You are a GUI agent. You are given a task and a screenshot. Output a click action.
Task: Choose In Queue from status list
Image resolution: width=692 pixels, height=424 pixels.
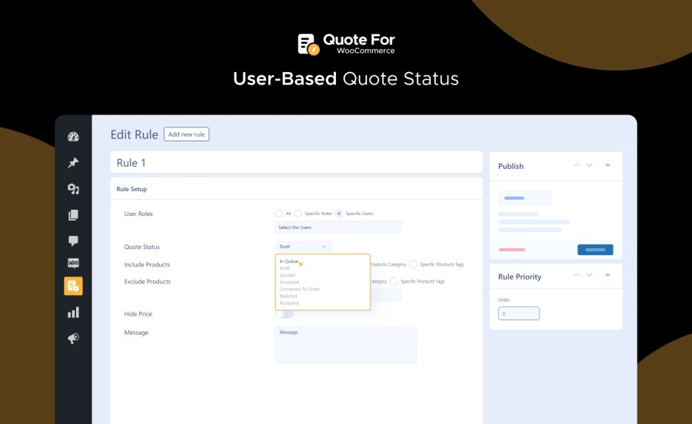tap(289, 262)
